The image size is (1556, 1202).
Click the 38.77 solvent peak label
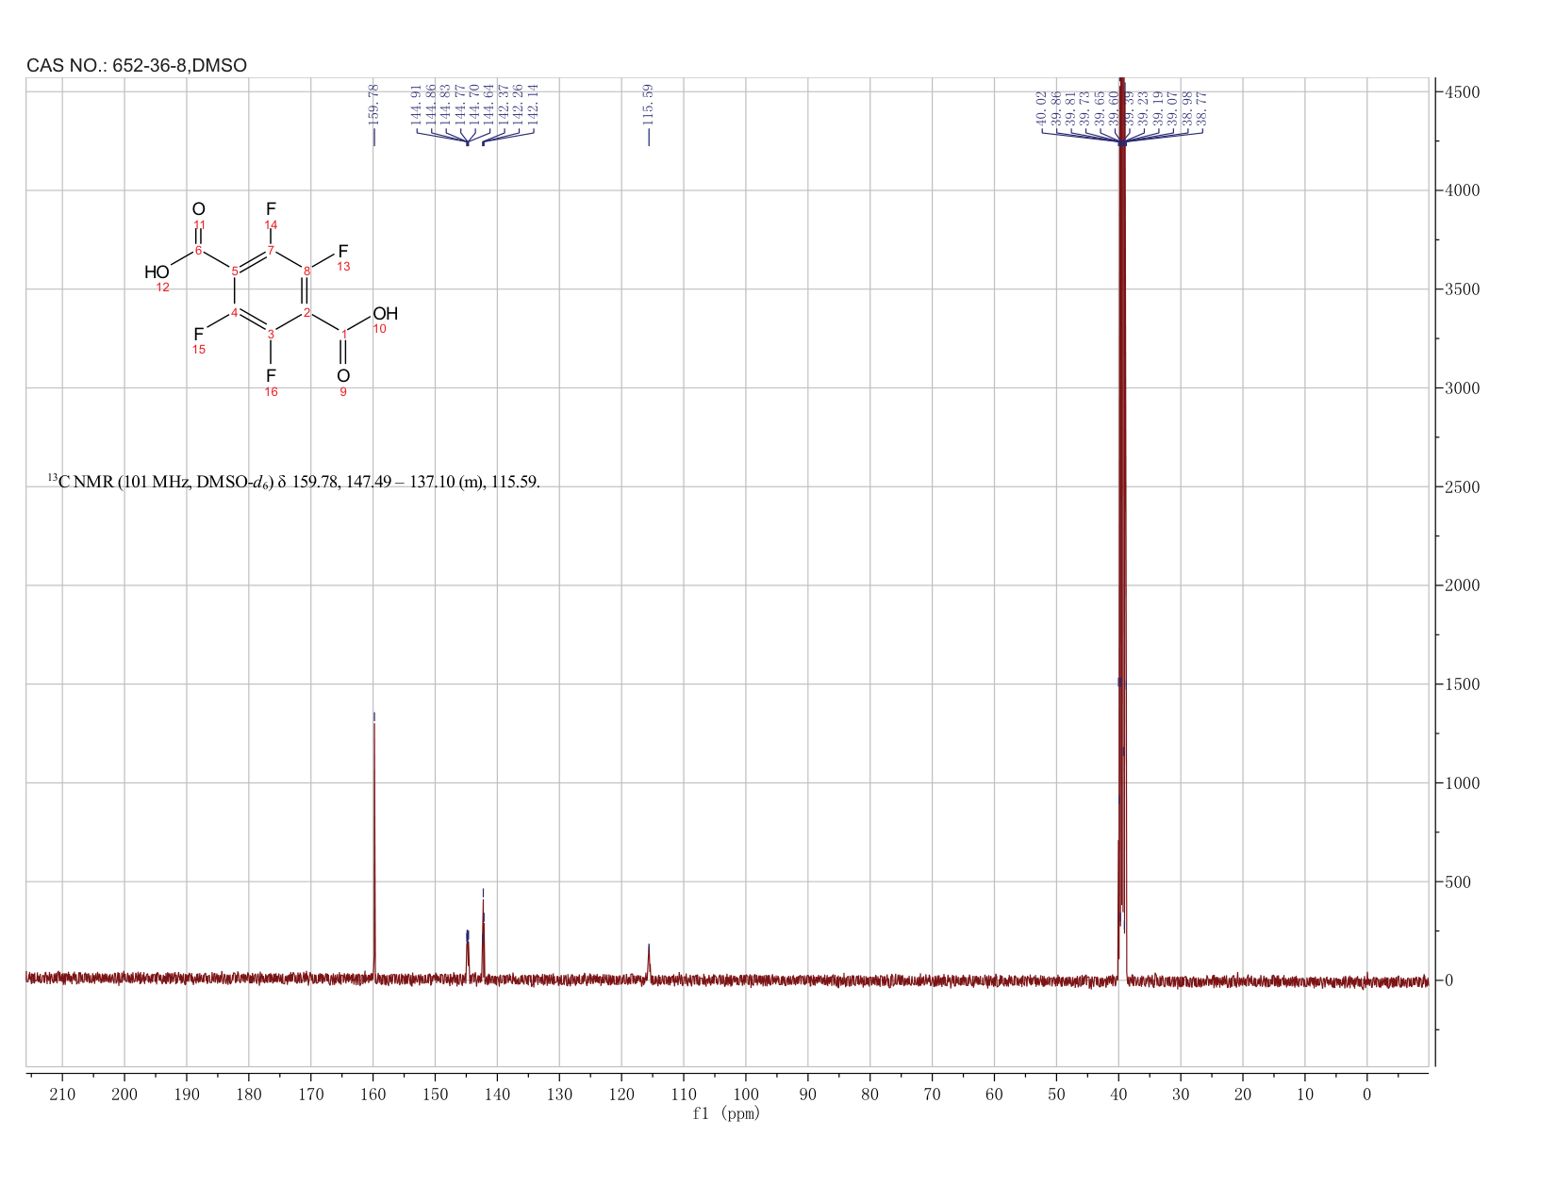[x=1201, y=108]
